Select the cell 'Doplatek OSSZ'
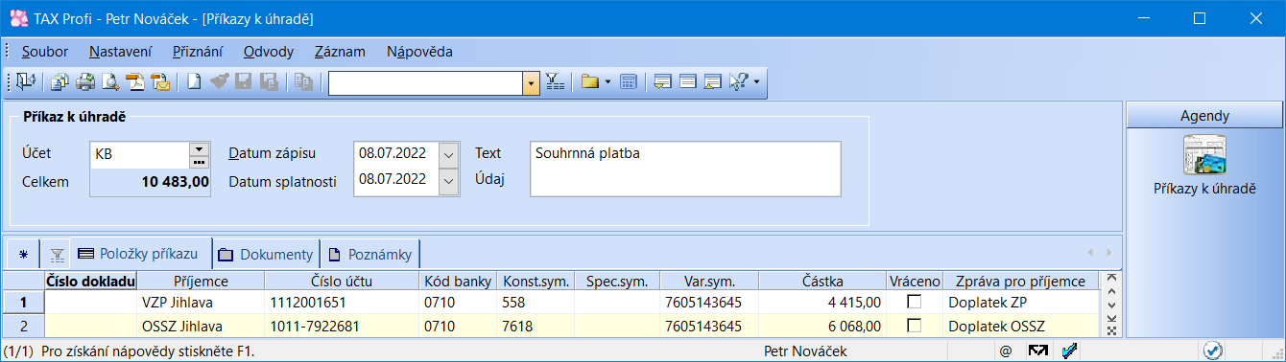This screenshot has height=362, width=1286. pos(1021,326)
